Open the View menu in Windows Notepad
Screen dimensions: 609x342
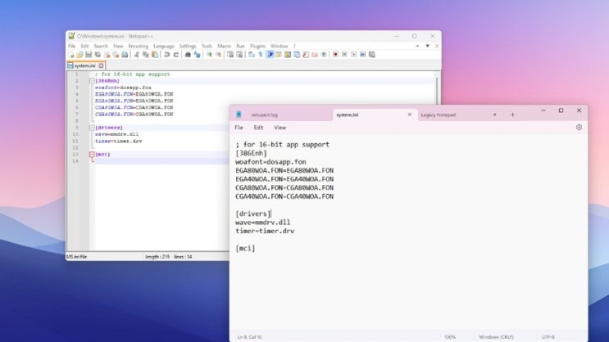280,128
